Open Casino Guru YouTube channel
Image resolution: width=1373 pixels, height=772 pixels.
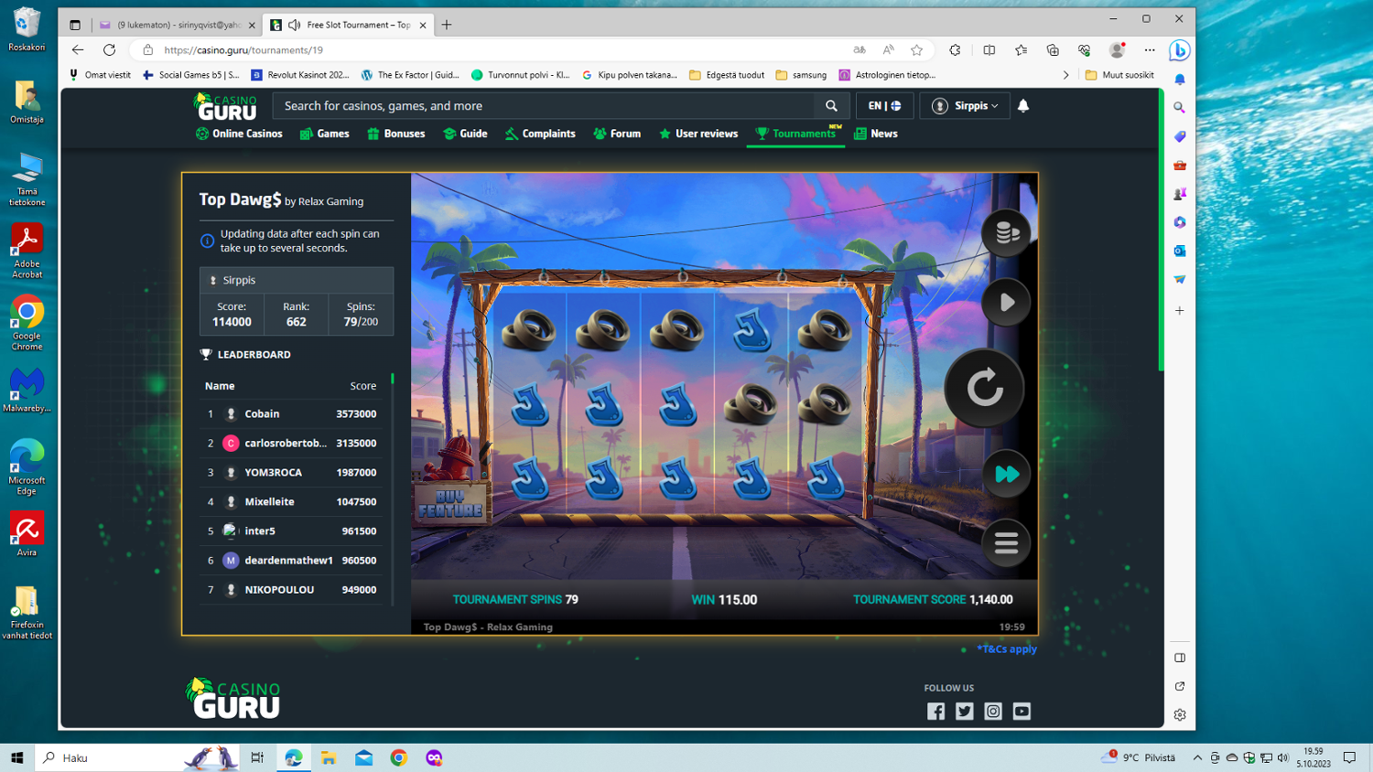click(x=1022, y=711)
